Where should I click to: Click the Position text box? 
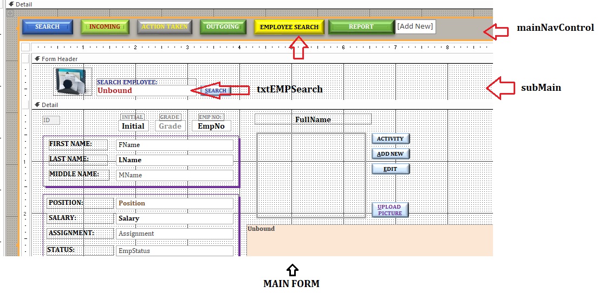pos(174,203)
